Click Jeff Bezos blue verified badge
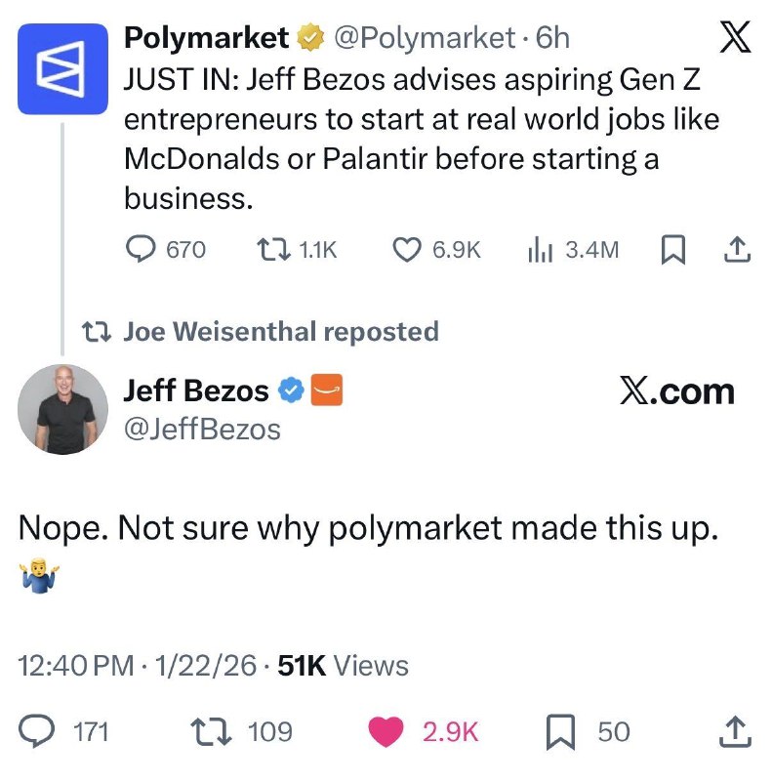The width and height of the screenshot is (772, 781). [291, 392]
